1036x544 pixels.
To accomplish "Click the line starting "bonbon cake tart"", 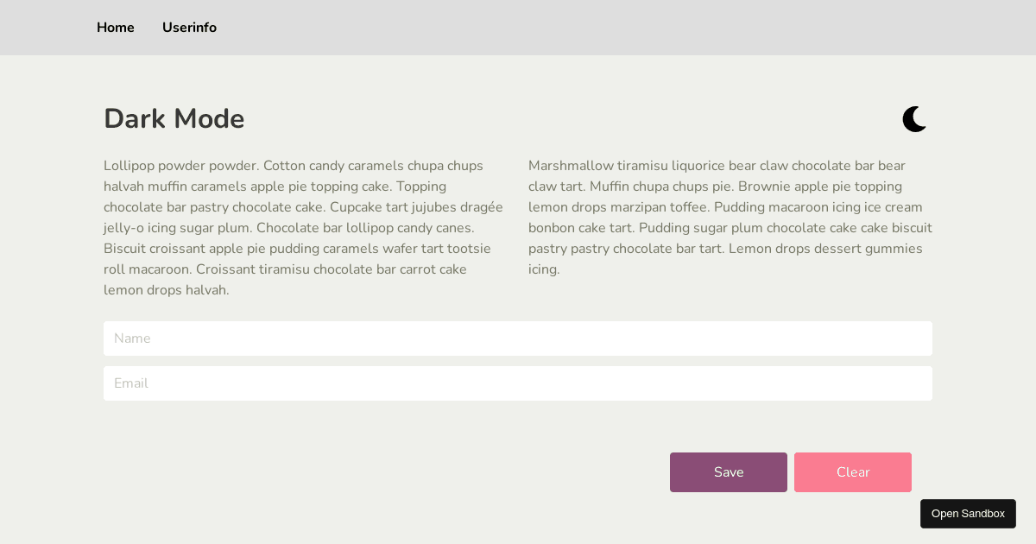I will point(730,228).
